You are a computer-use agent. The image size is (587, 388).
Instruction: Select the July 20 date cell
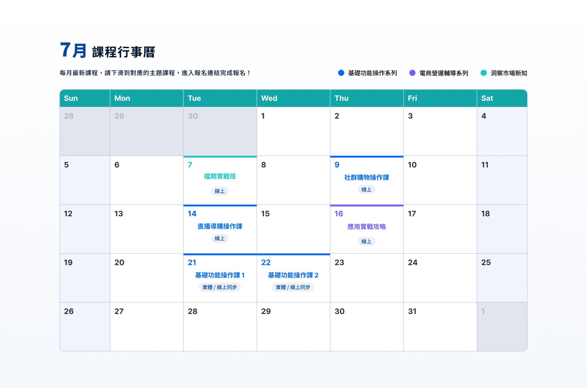point(147,278)
